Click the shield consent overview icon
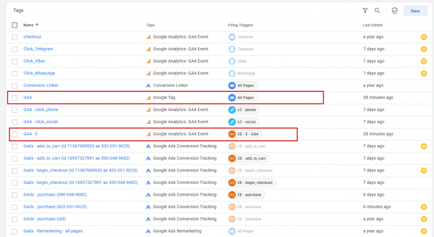 click(x=394, y=11)
